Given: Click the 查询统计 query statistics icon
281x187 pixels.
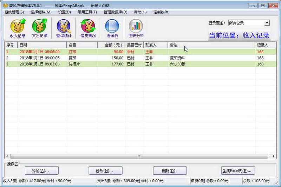Looking at the screenshot, I should 64,28.
